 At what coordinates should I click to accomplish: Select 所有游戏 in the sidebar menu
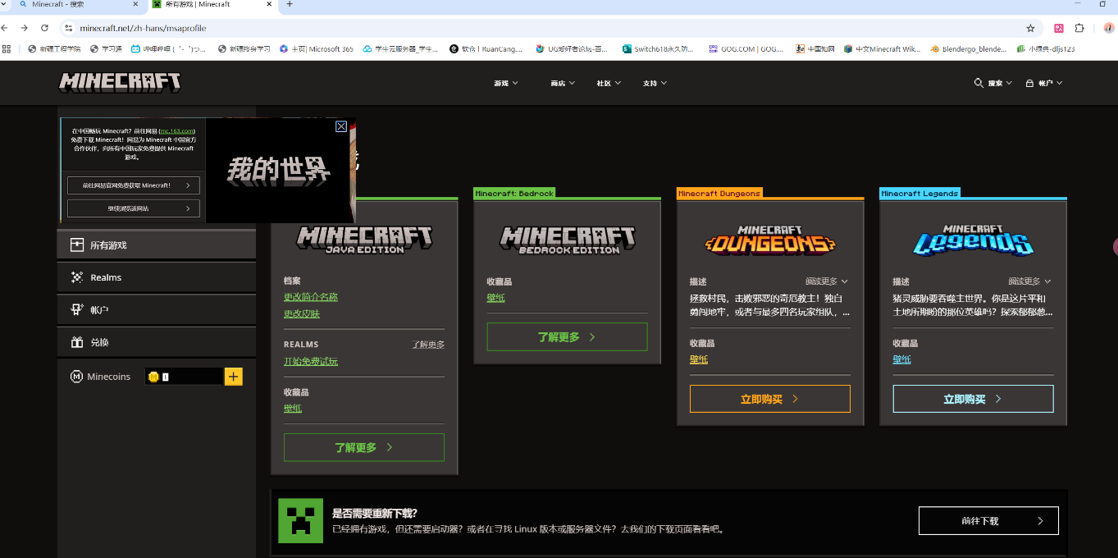coord(157,245)
